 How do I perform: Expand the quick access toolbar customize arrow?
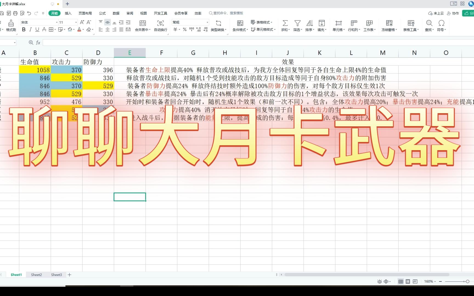tap(43, 13)
